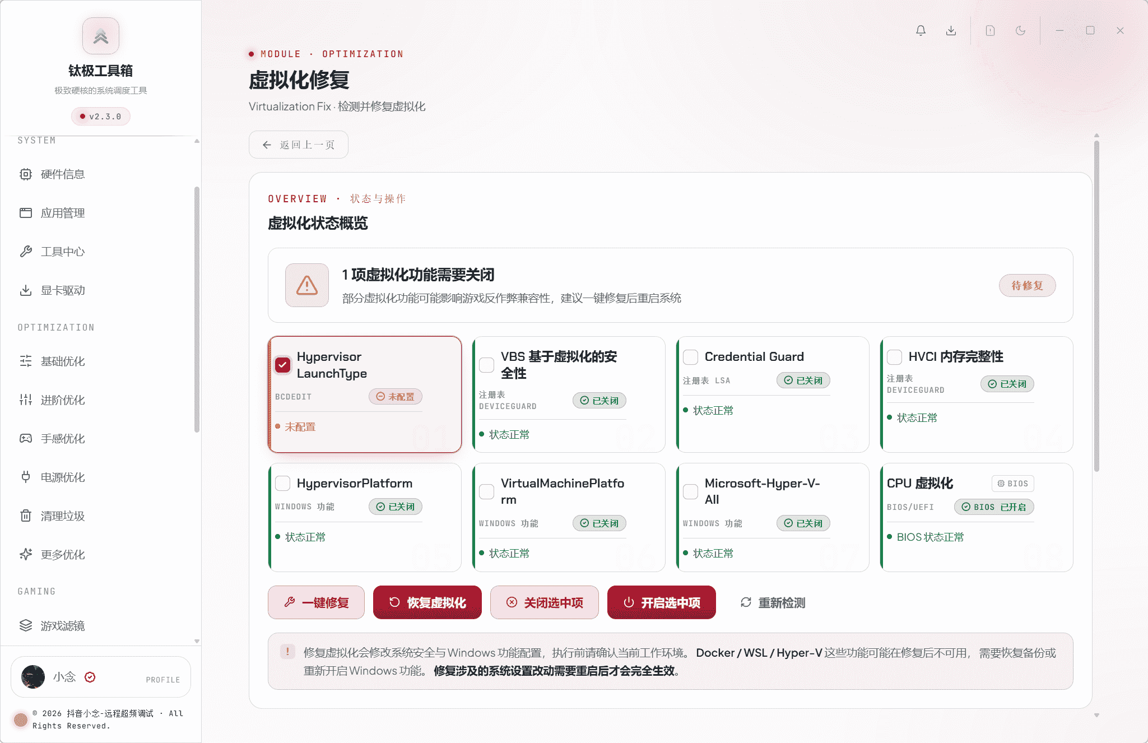
Task: Click main content vertical scrollbar
Action: point(1096,305)
